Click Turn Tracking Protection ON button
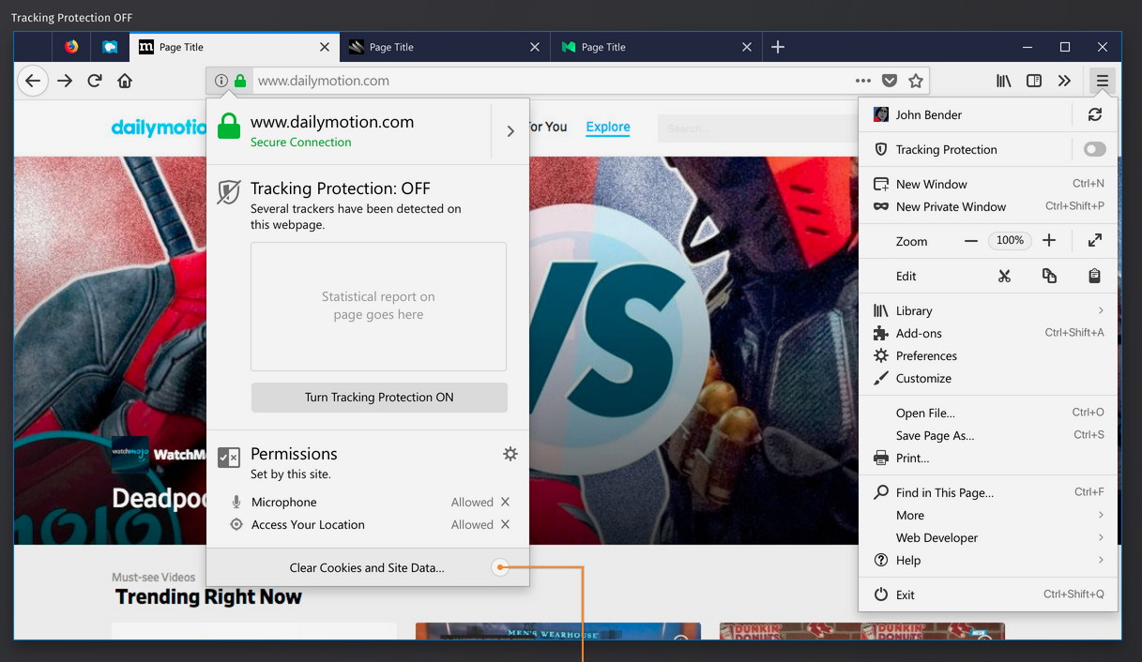The height and width of the screenshot is (662, 1142). tap(379, 398)
